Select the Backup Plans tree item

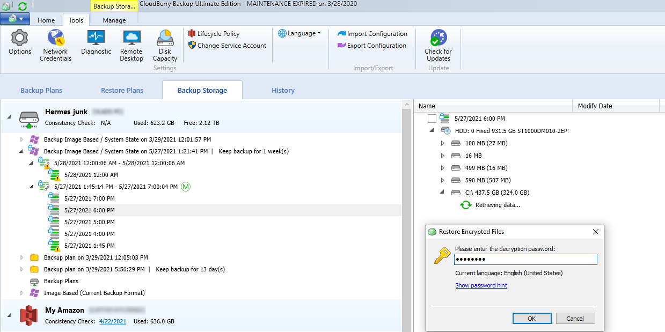coord(61,281)
